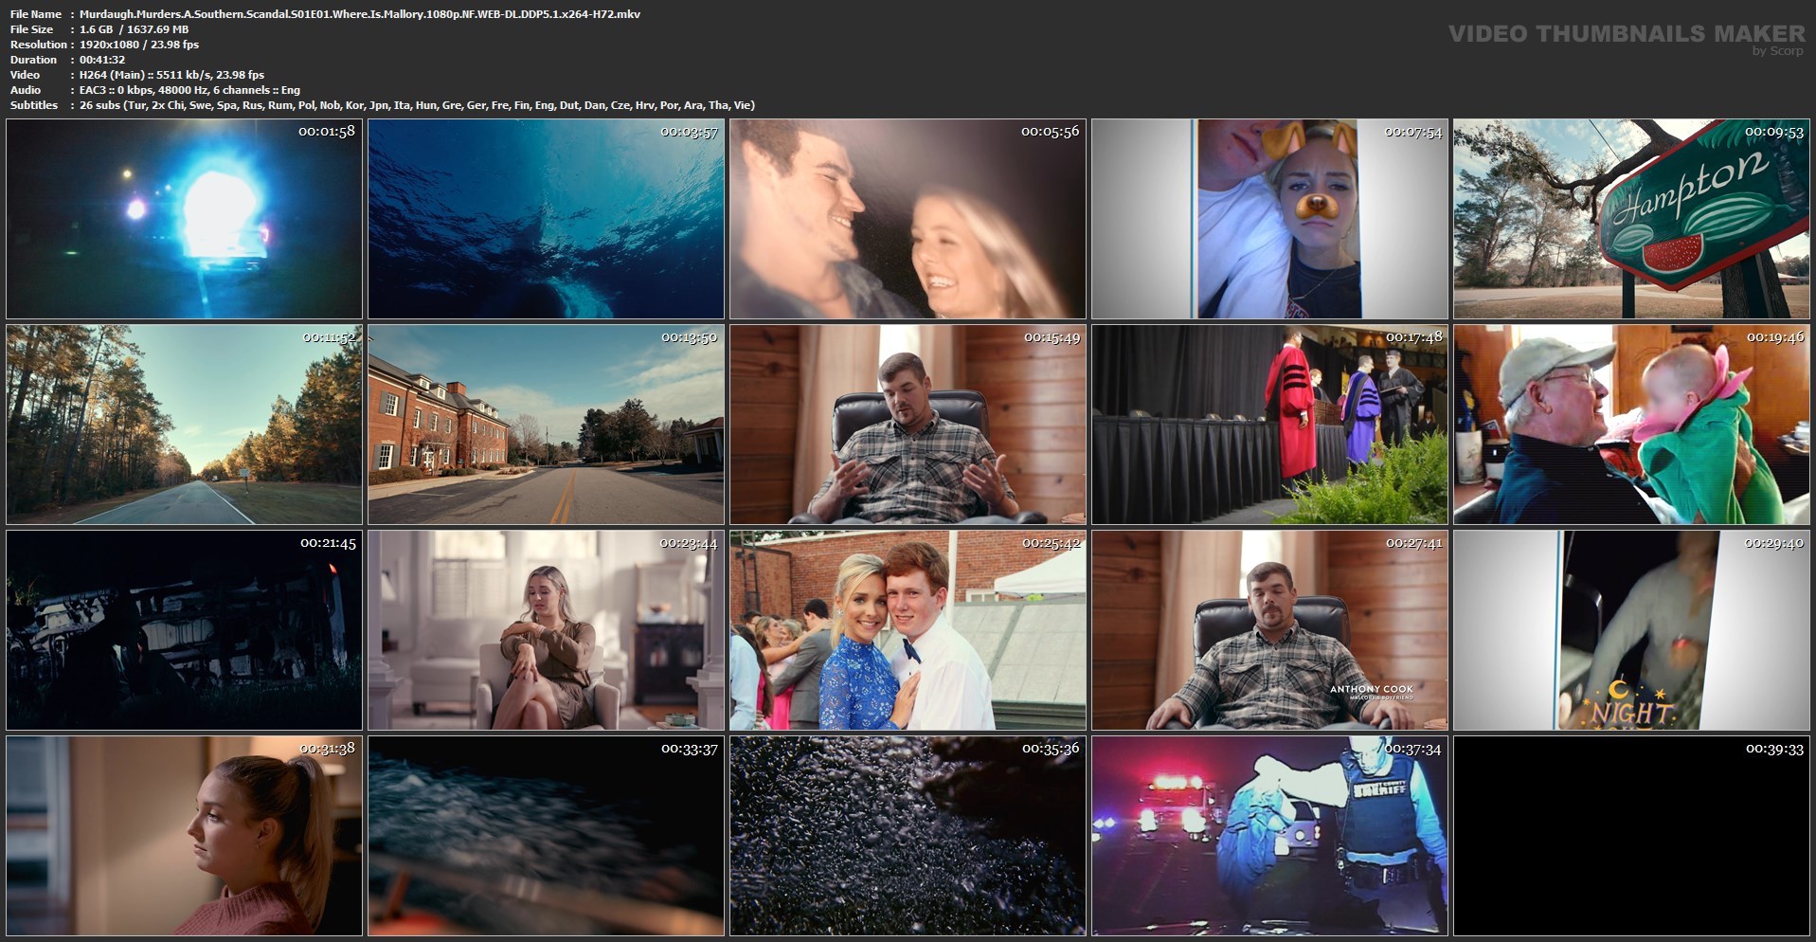Image resolution: width=1816 pixels, height=942 pixels.
Task: Select the black frame thumbnail at 00:39:33
Action: click(1632, 836)
